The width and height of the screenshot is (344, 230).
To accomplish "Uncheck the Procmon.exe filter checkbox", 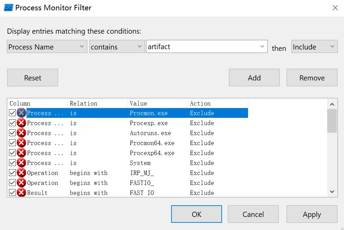I will point(12,113).
